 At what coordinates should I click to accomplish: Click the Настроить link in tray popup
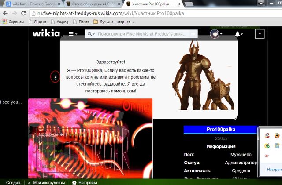pyautogui.click(x=274, y=169)
